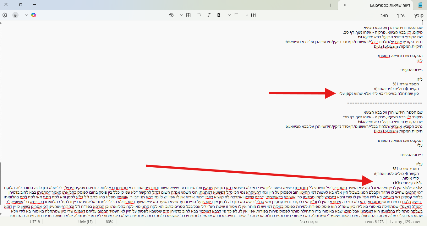Click the account profile icon
The height and width of the screenshot is (226, 427).
pyautogui.click(x=15, y=15)
